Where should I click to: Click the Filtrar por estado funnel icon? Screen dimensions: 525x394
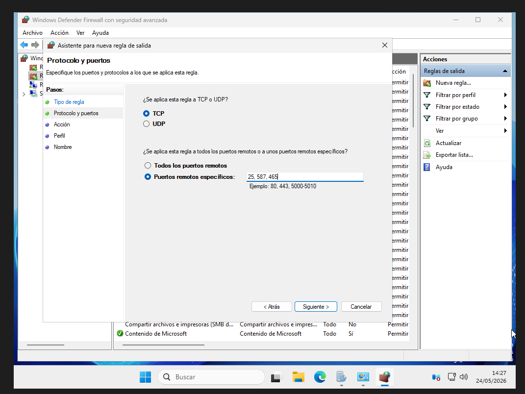coord(427,107)
